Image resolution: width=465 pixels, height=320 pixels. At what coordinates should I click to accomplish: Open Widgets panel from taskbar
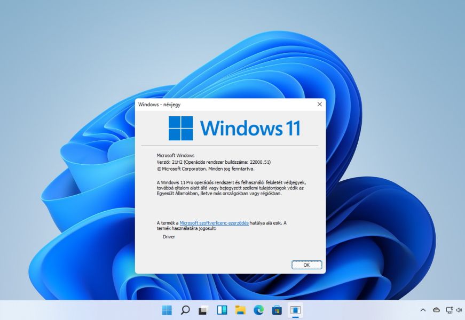pyautogui.click(x=222, y=310)
